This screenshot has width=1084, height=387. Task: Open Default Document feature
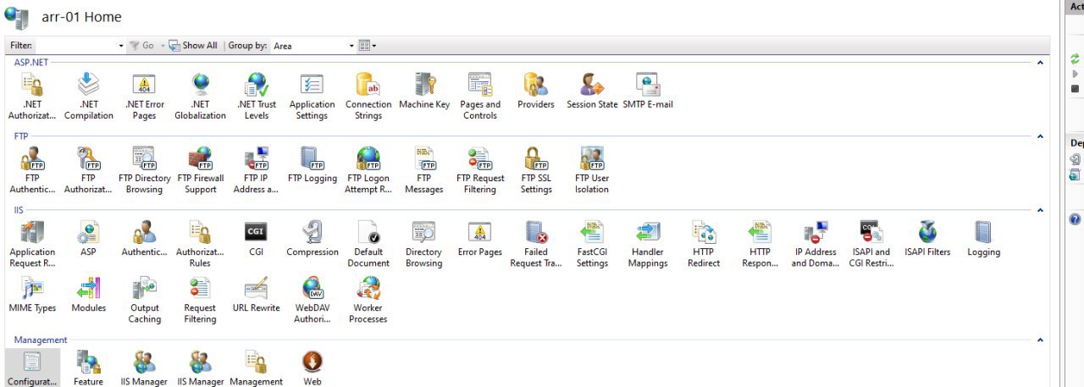(368, 244)
